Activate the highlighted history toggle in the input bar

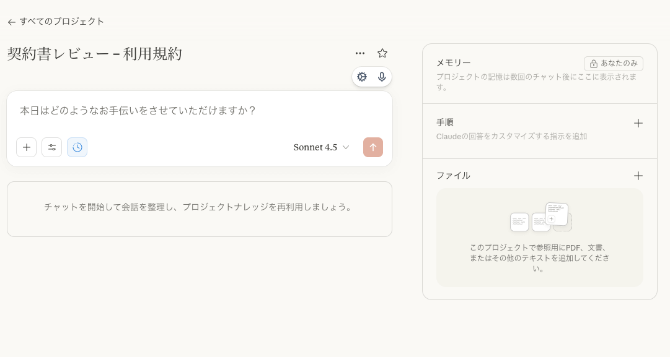pos(77,147)
